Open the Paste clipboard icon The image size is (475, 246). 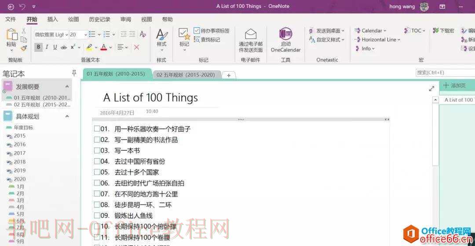12,35
